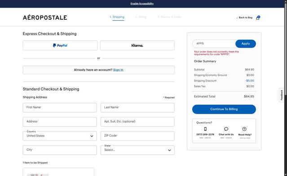Click 'Sales Tax' label

coord(199,86)
